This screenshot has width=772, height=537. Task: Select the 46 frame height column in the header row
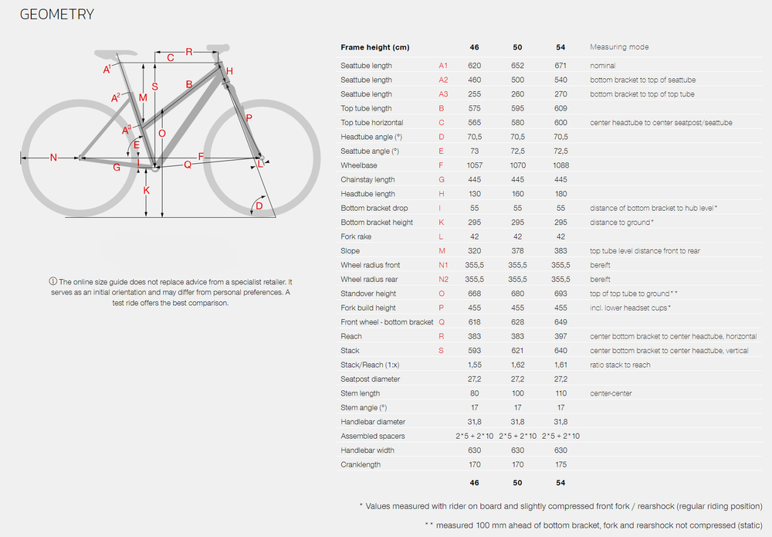coord(474,47)
